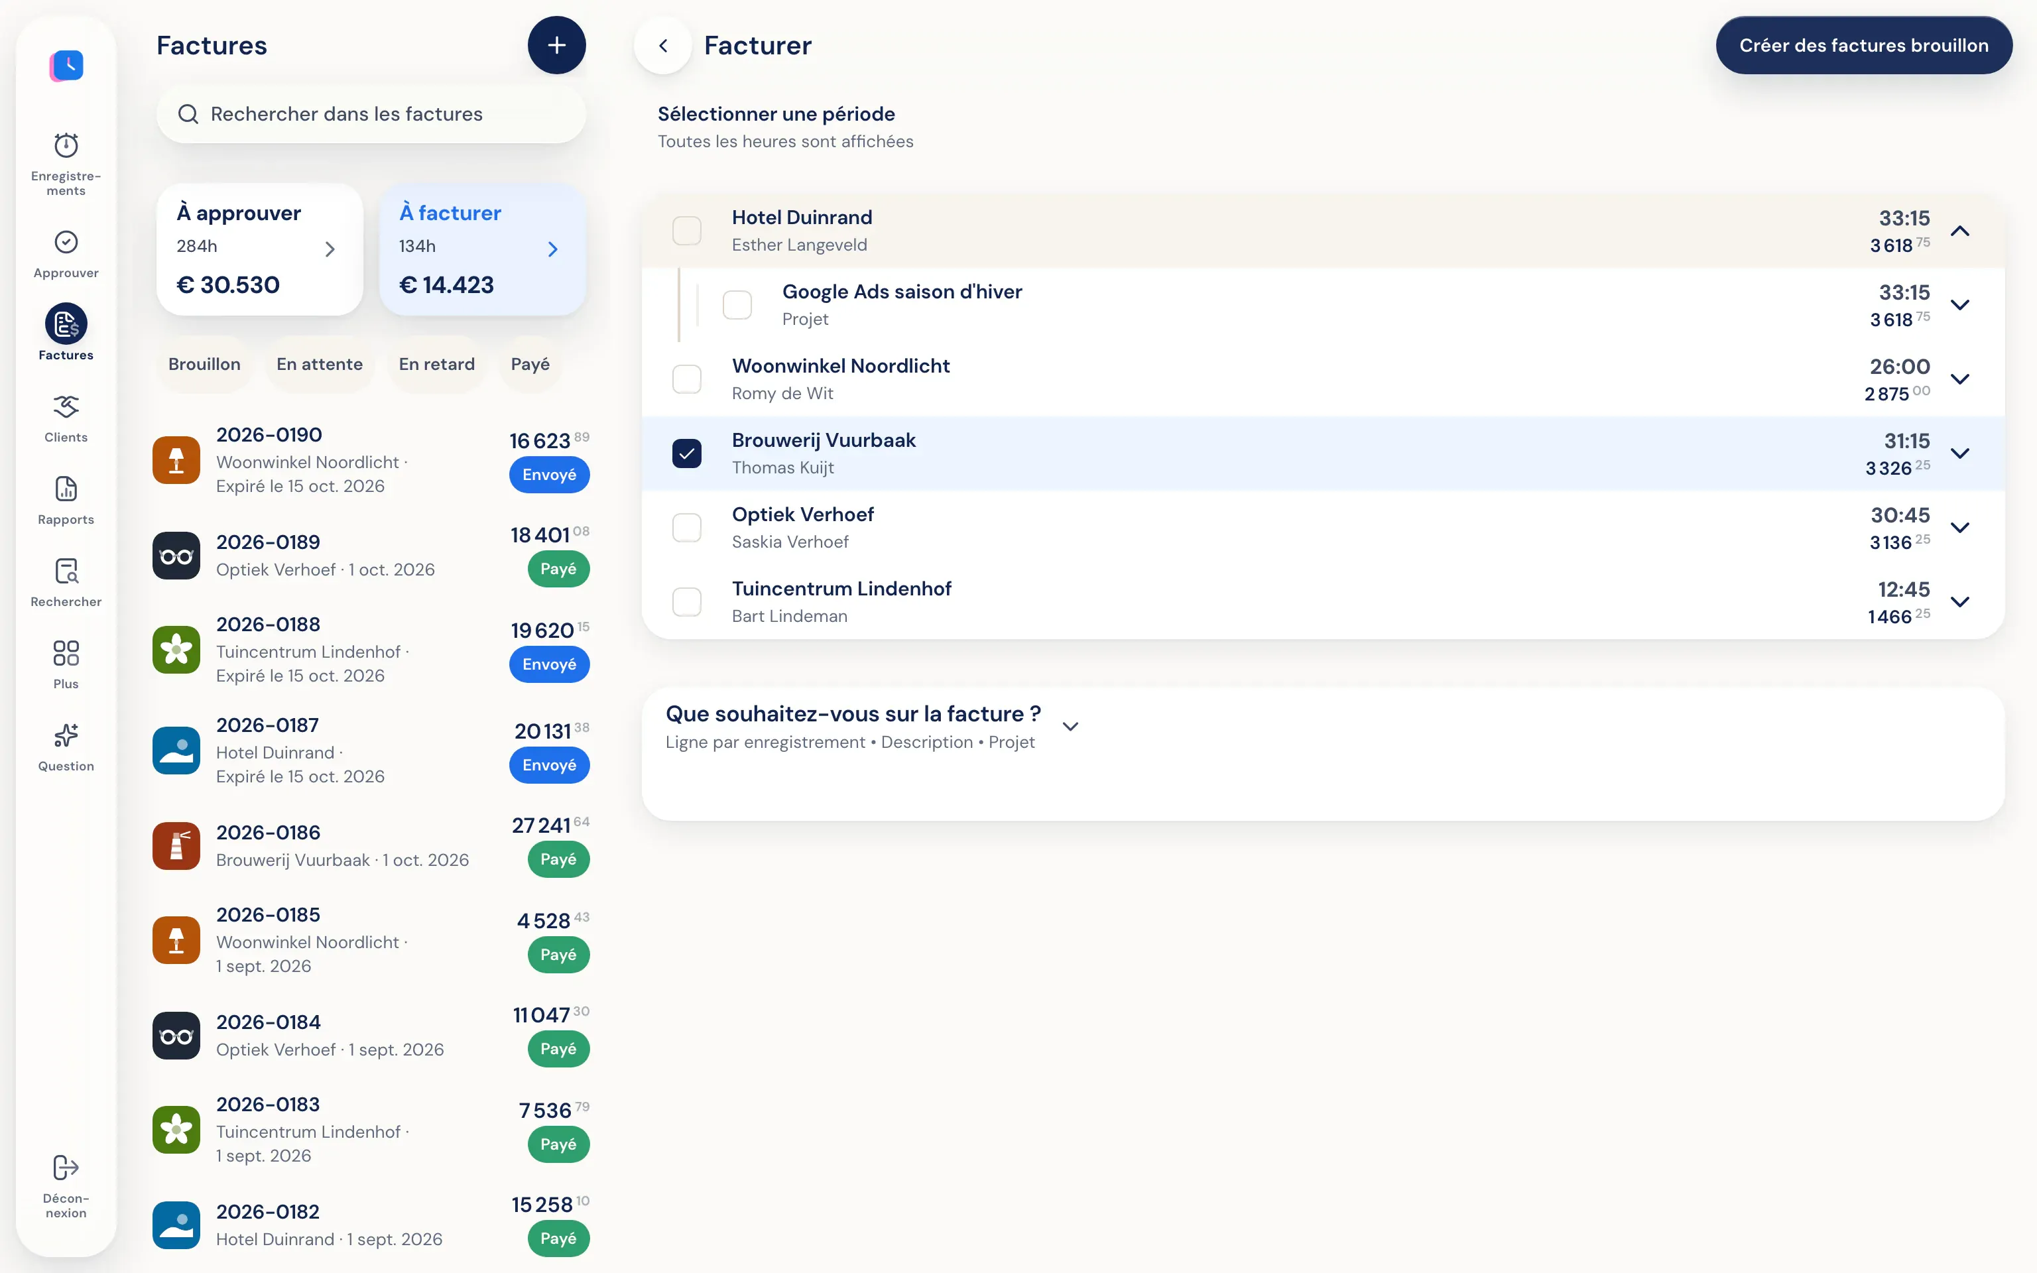Open the Question sparkle icon
The width and height of the screenshot is (2037, 1273).
tap(66, 736)
